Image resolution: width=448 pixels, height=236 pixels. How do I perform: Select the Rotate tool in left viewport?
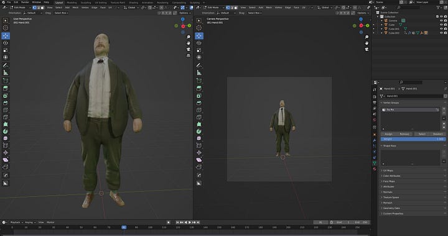coord(6,43)
